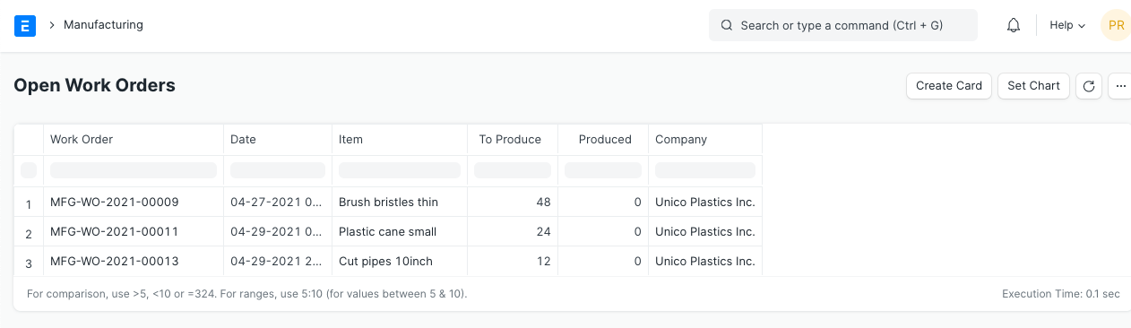Click the ERPNext home logo icon
This screenshot has width=1131, height=328.
click(x=25, y=25)
